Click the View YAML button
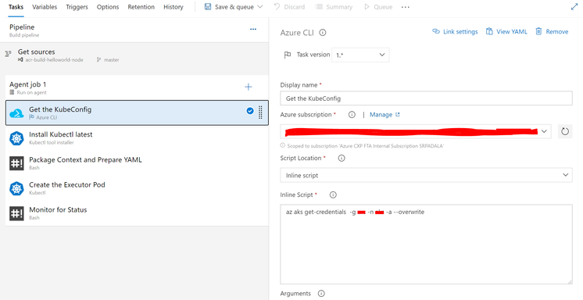 click(506, 31)
